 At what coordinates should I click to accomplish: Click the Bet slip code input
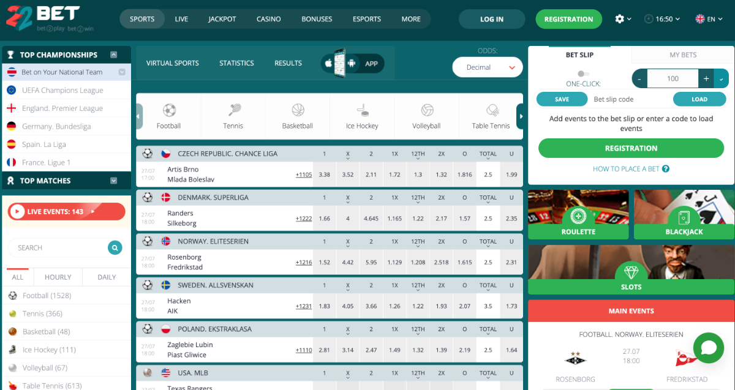630,99
